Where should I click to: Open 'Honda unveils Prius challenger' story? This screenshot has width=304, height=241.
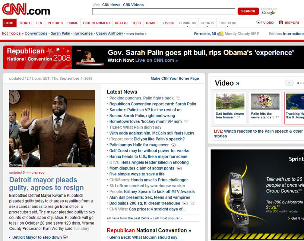point(159,180)
